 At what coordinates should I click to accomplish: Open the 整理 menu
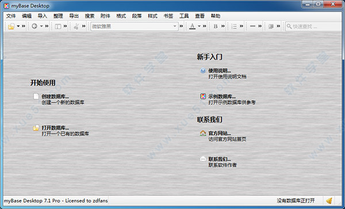click(x=58, y=16)
